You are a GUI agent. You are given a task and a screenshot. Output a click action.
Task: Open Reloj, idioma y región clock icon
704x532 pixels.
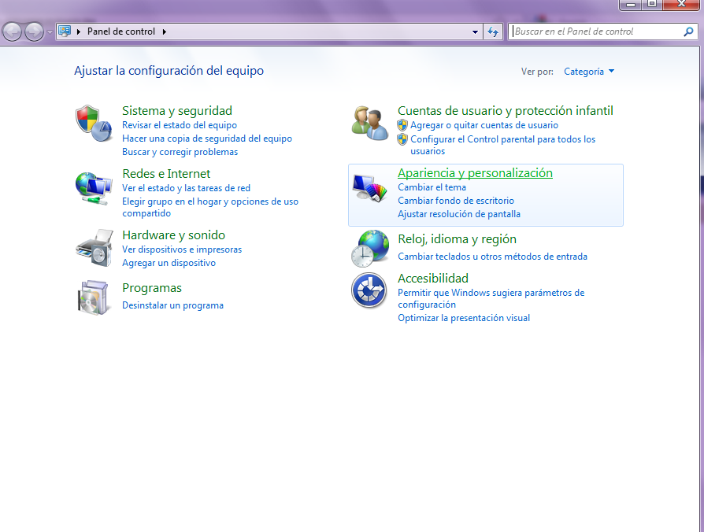369,247
